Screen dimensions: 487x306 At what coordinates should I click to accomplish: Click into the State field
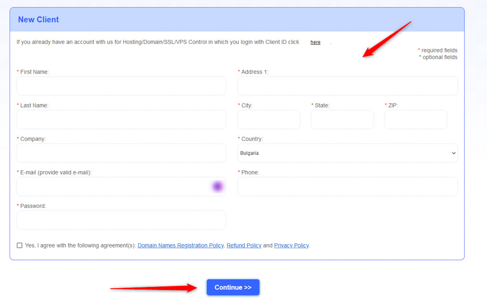point(342,119)
